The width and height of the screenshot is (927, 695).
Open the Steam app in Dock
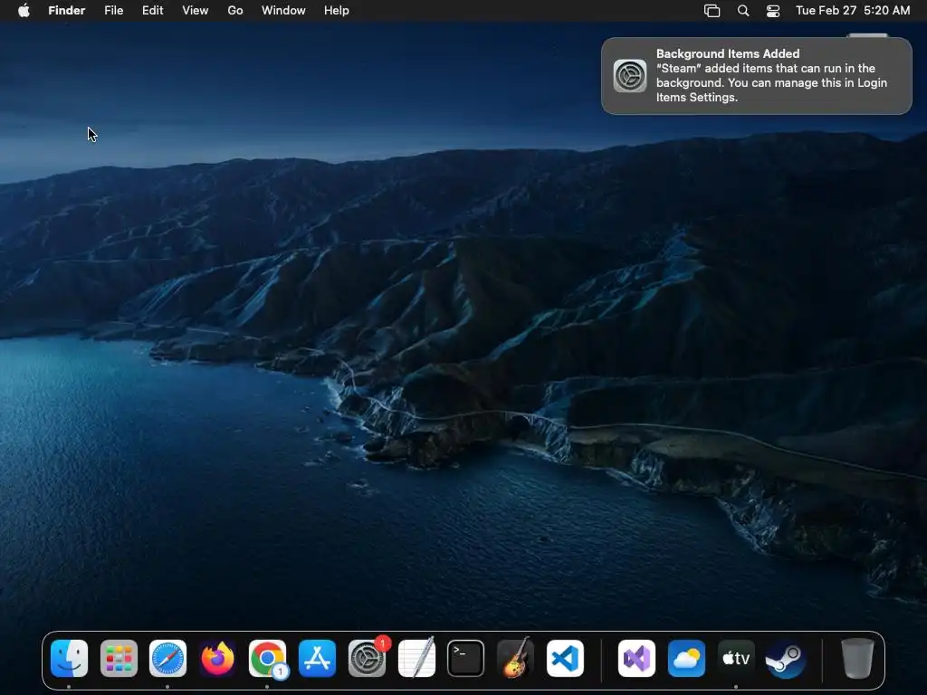pos(785,659)
